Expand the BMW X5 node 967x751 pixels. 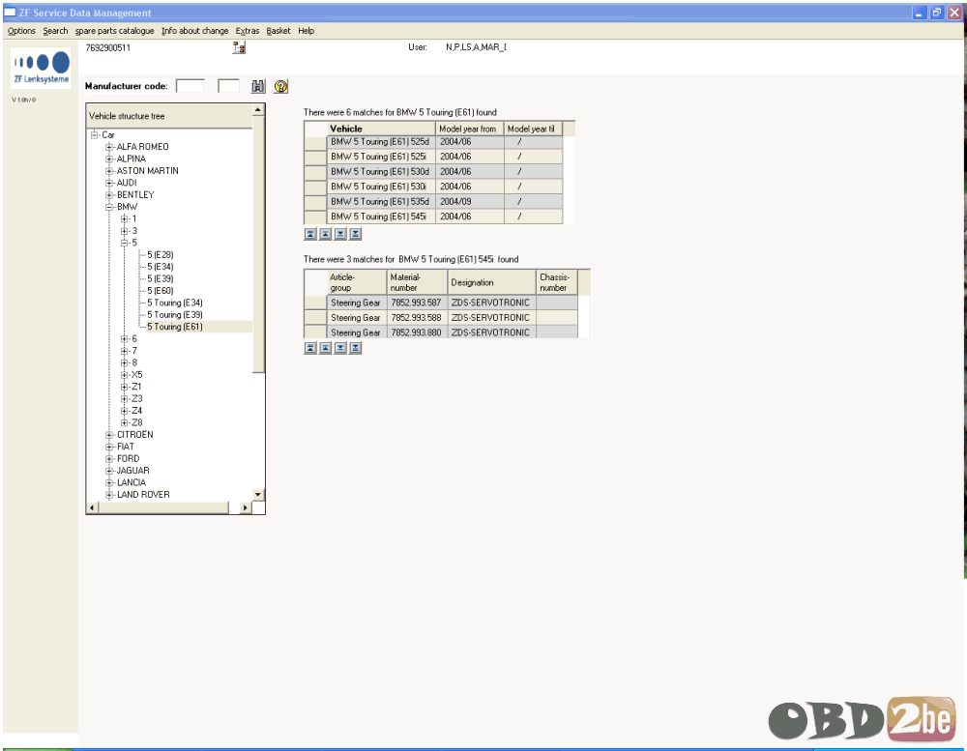pos(125,375)
